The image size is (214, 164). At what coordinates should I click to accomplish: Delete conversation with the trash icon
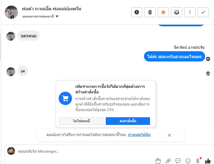point(150,12)
